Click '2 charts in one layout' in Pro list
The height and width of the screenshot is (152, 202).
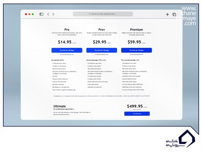coord(59,66)
